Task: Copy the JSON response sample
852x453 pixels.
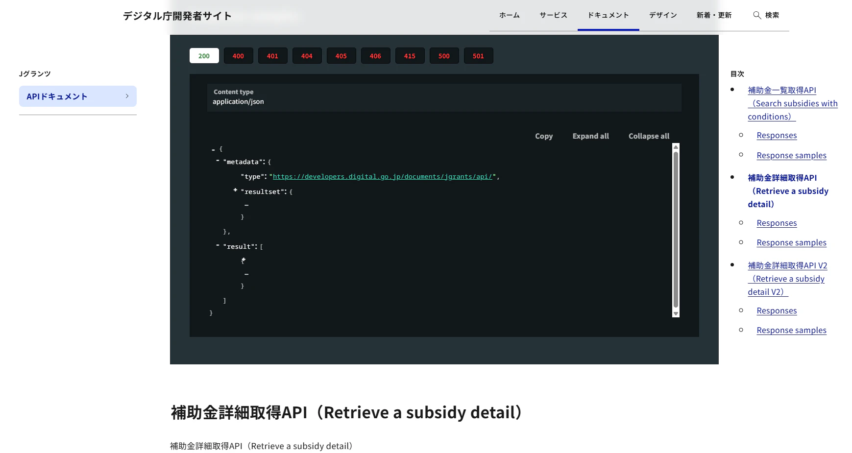Action: pos(544,136)
